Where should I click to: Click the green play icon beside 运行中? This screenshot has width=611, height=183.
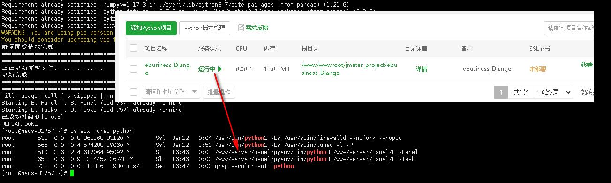(x=220, y=69)
